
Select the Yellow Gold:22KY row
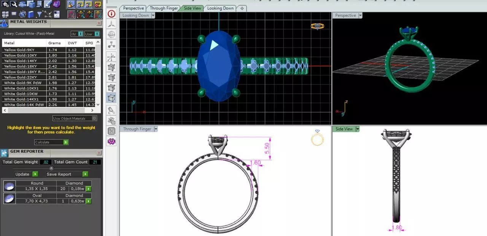[49, 77]
